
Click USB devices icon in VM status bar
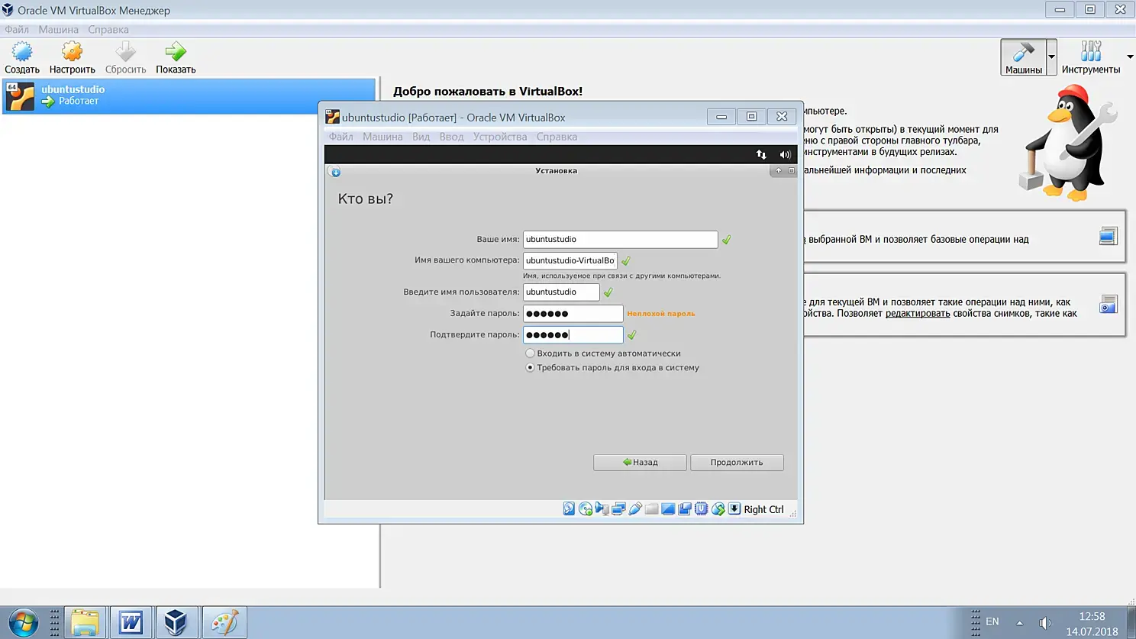[x=635, y=509]
